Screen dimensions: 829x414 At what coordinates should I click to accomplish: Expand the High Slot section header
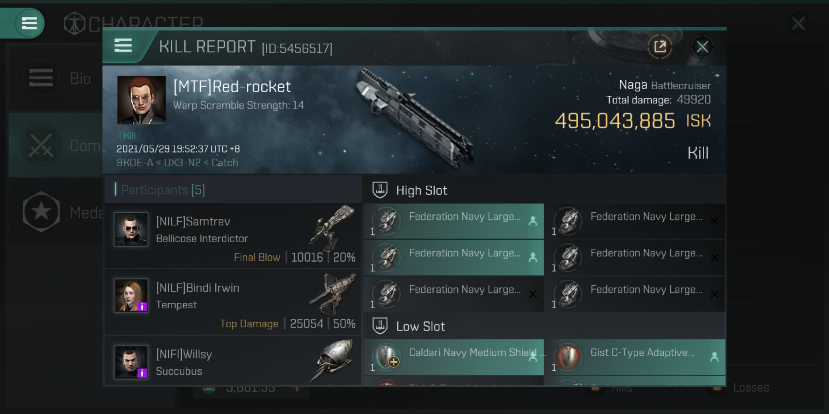coord(422,191)
